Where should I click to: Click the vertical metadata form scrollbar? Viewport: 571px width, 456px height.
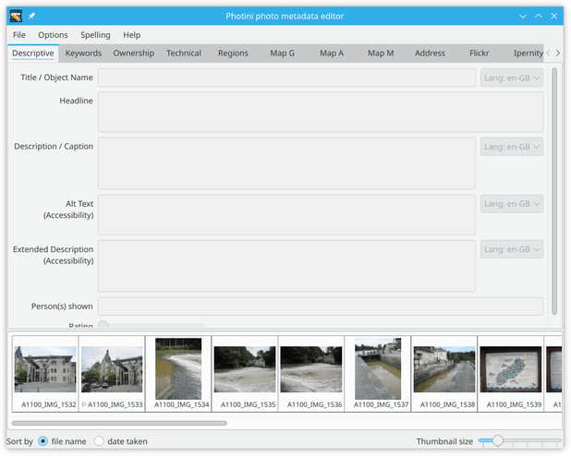click(554, 191)
